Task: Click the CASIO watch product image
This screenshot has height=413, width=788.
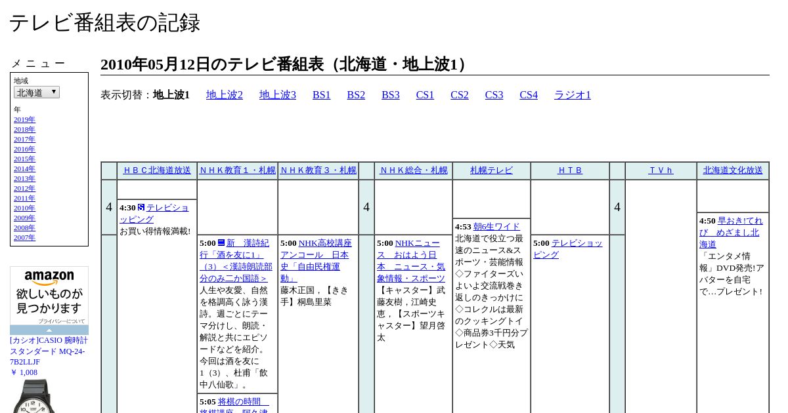Action: pyautogui.click(x=32, y=396)
